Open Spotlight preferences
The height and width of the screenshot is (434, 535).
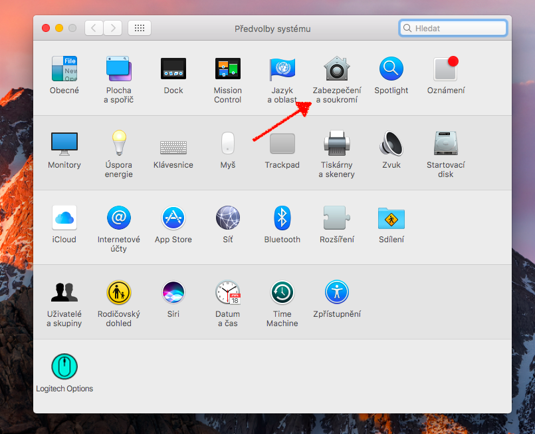click(391, 69)
